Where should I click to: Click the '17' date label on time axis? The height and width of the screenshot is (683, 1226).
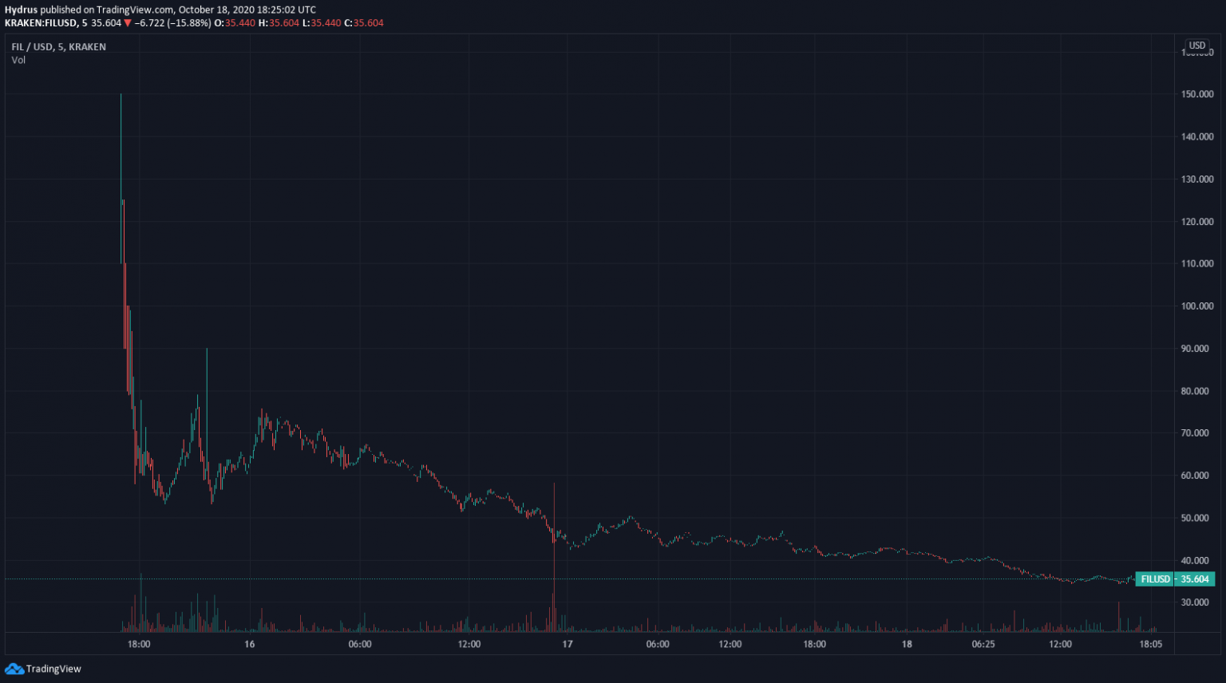568,644
